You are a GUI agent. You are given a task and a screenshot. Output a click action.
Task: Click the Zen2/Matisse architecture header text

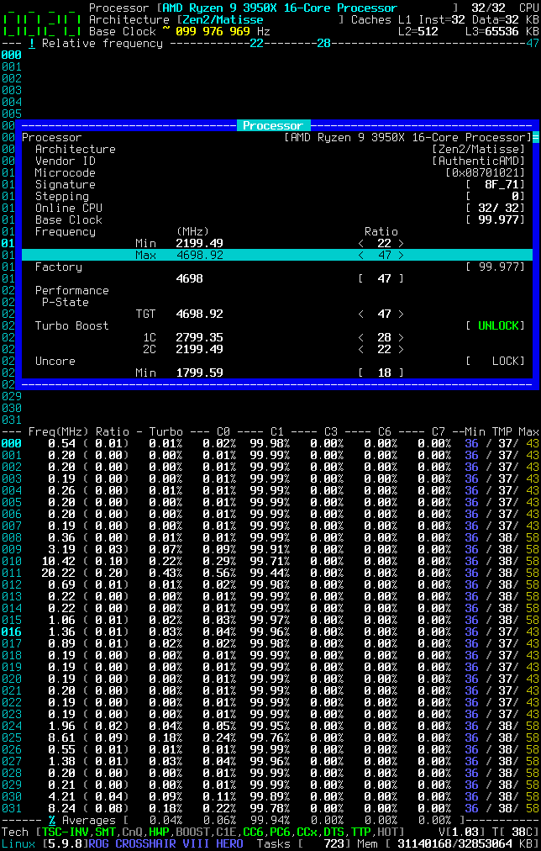tap(223, 19)
